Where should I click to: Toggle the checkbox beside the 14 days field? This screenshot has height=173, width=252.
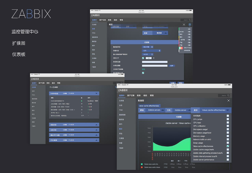point(143,58)
